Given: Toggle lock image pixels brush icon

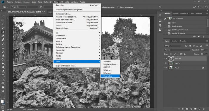Looking at the screenshot, I should click(x=174, y=54).
